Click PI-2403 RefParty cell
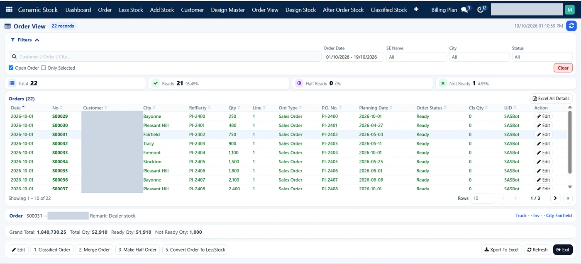 pos(197,143)
